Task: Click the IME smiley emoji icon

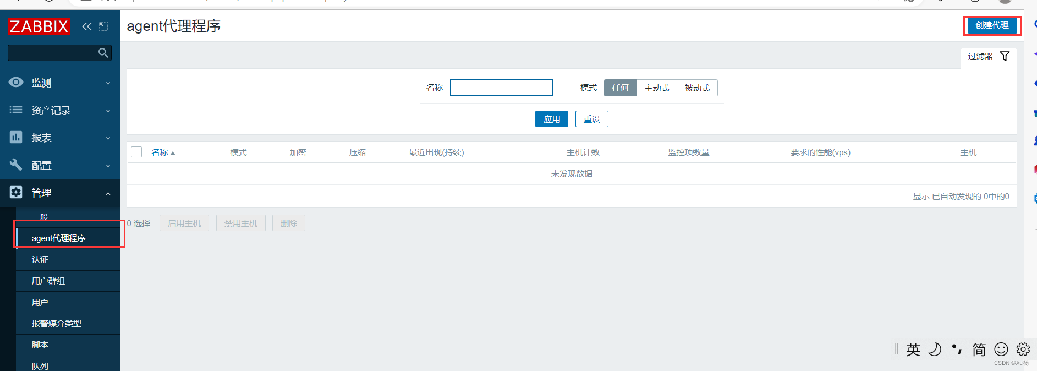Action: click(x=1001, y=350)
